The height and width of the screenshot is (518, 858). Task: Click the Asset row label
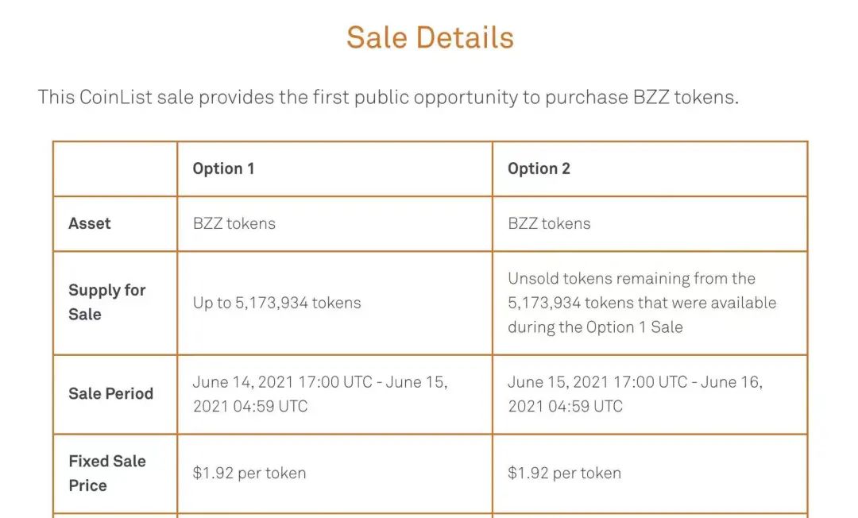point(90,223)
